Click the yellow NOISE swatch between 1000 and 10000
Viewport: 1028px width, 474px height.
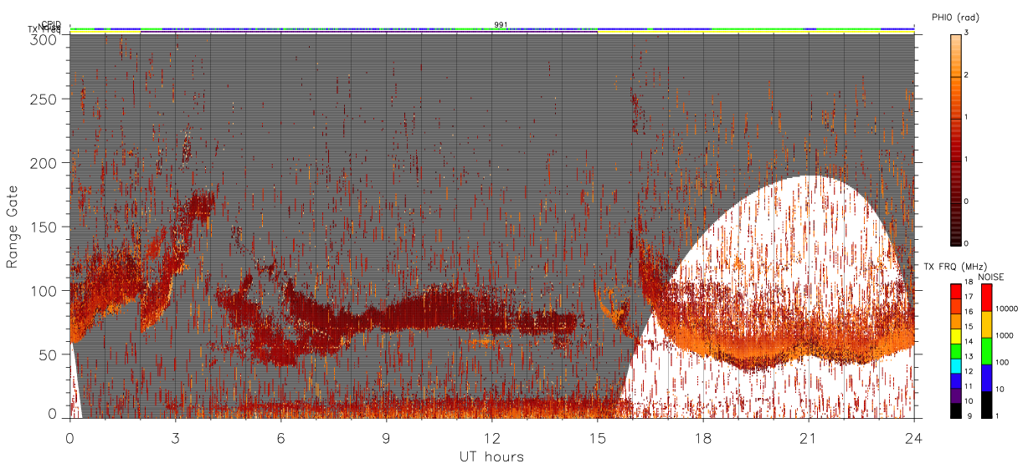point(988,324)
